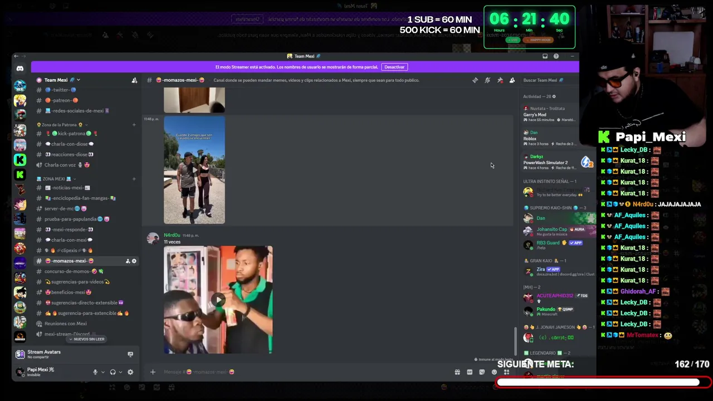Toggle the member list icon
The width and height of the screenshot is (713, 401).
[x=512, y=80]
